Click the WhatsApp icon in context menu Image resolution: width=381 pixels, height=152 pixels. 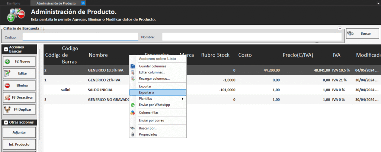(133, 105)
